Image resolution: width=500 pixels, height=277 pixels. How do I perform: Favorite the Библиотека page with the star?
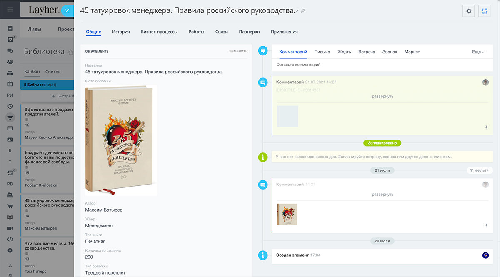70,52
